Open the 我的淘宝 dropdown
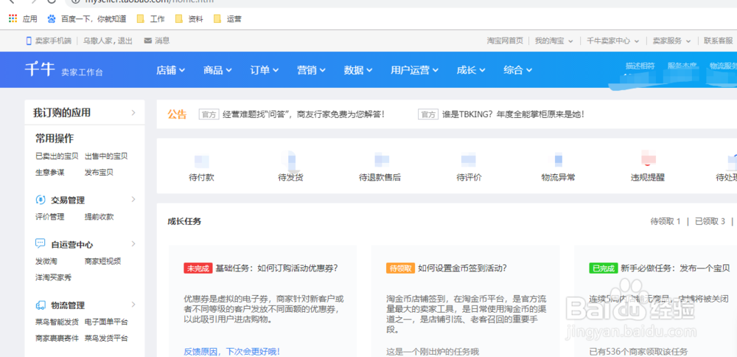The height and width of the screenshot is (357, 737). coord(553,41)
